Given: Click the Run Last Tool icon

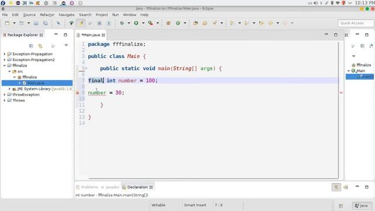Looking at the screenshot, I should 150,23.
